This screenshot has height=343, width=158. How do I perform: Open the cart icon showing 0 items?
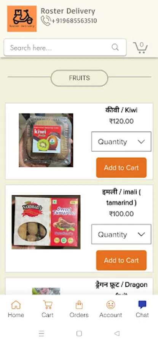140,48
